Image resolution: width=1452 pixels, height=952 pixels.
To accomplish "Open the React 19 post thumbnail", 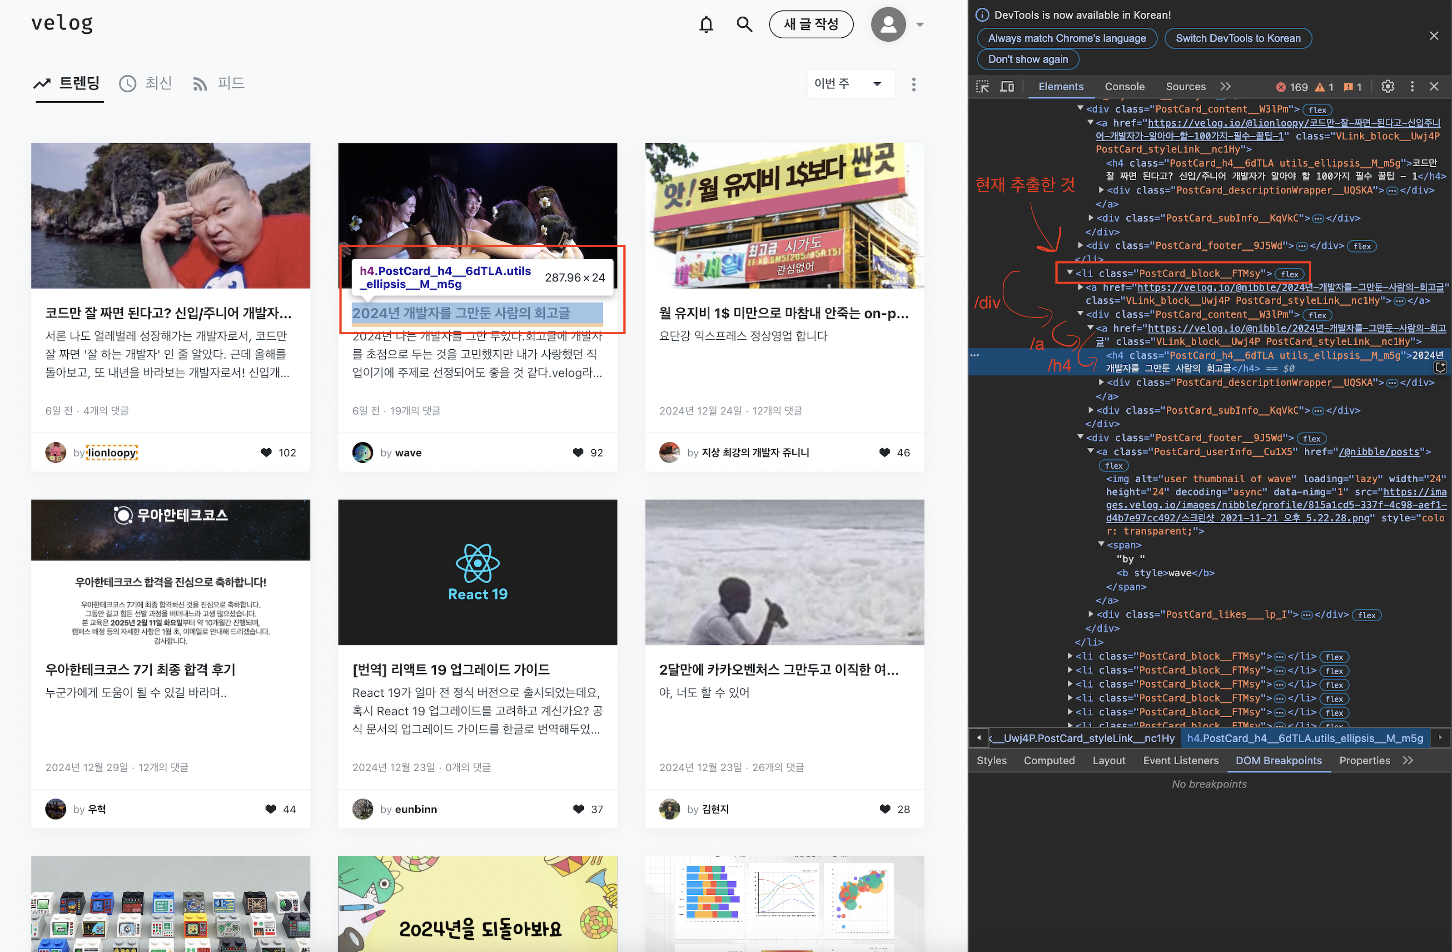I will click(x=477, y=571).
